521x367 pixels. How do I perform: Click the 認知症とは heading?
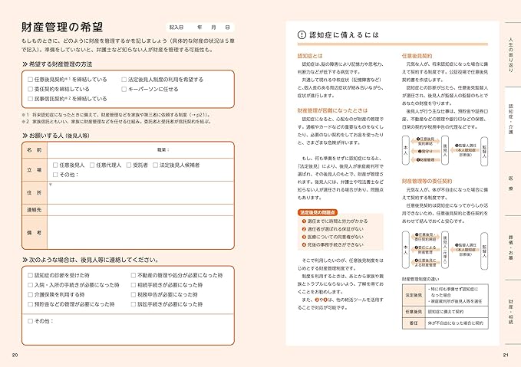(x=310, y=56)
